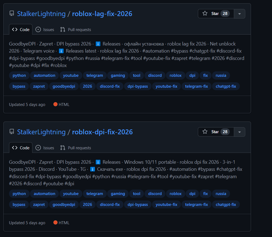Viewport: 272px width, 237px height.
Task: Click the HTML language label in roblox-lag-fix-2026
Action: [x=61, y=104]
